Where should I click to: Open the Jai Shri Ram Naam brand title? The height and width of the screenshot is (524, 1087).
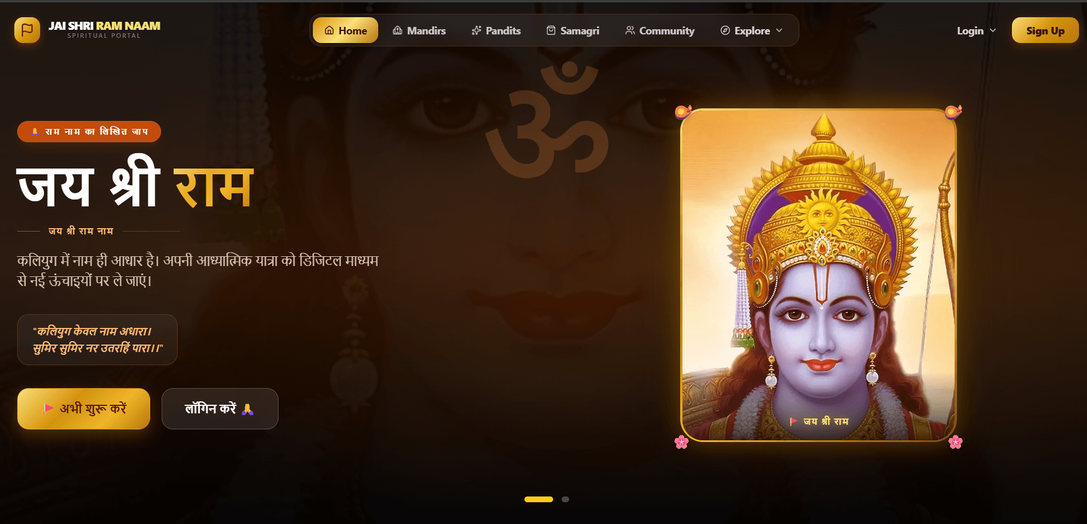coord(104,26)
